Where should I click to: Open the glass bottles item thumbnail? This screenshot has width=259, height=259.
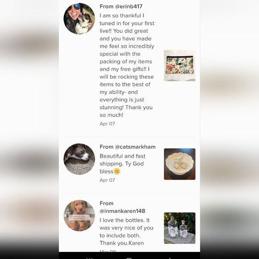[x=180, y=228]
